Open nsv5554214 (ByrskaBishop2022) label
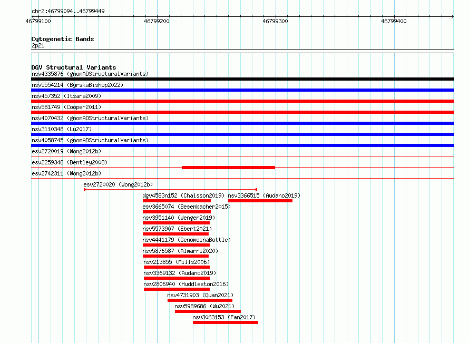469x343 pixels. [77, 85]
